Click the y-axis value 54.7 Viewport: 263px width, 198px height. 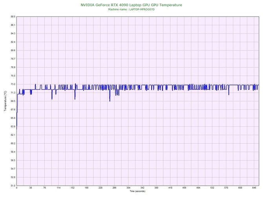tap(13, 169)
